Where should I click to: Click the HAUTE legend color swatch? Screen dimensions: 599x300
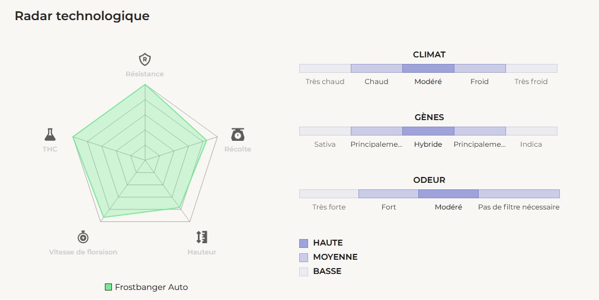(x=304, y=243)
